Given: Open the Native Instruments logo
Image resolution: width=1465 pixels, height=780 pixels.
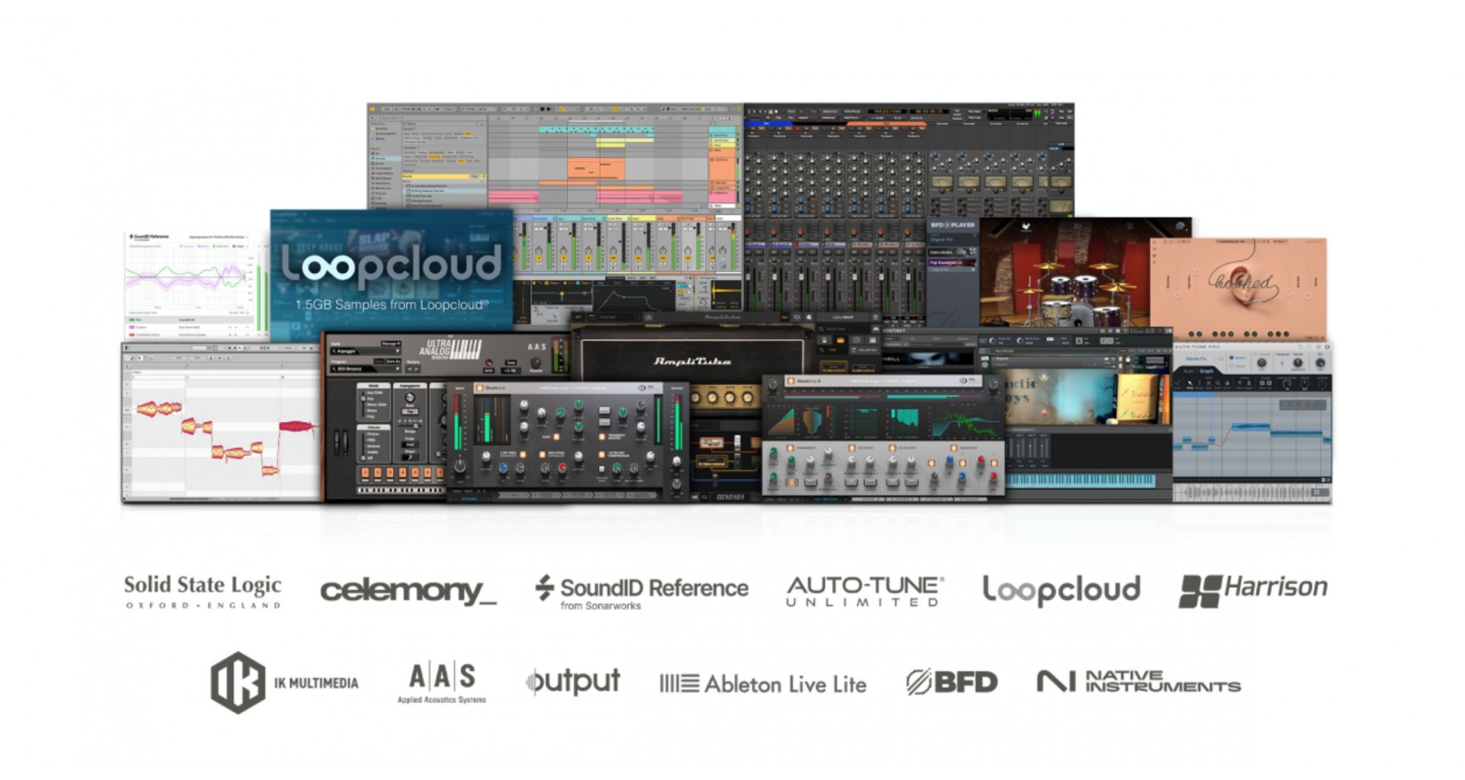Looking at the screenshot, I should coord(1138,682).
